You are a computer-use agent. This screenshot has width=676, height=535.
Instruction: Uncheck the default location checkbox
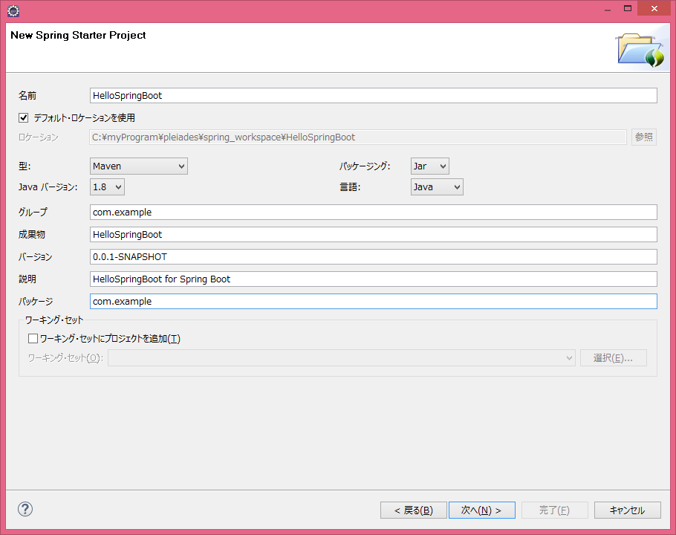23,117
